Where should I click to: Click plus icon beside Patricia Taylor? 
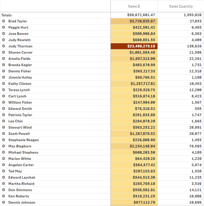coord(4,115)
